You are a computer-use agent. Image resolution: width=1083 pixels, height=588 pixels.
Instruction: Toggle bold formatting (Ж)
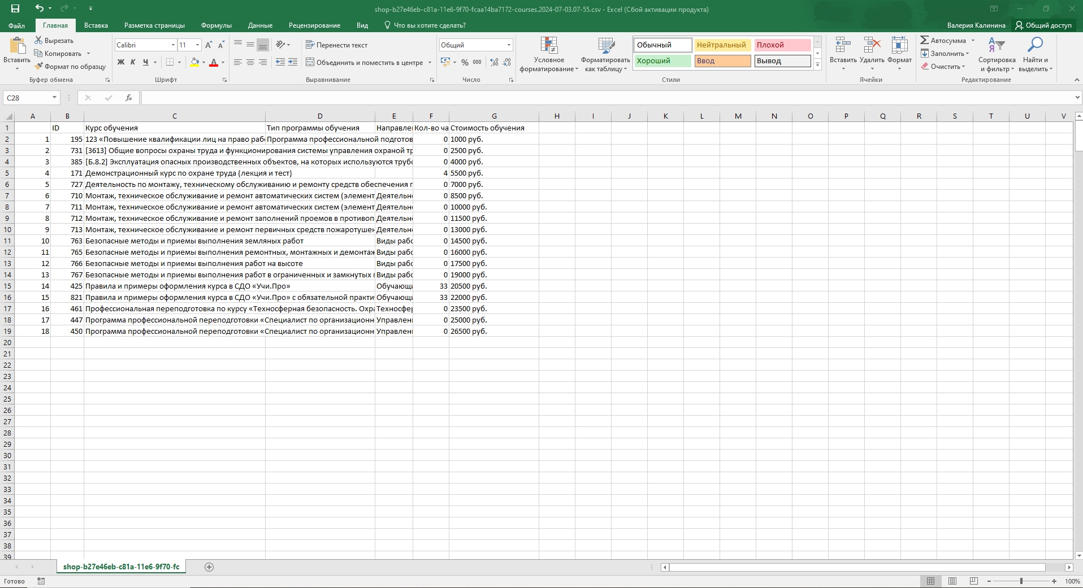(120, 62)
